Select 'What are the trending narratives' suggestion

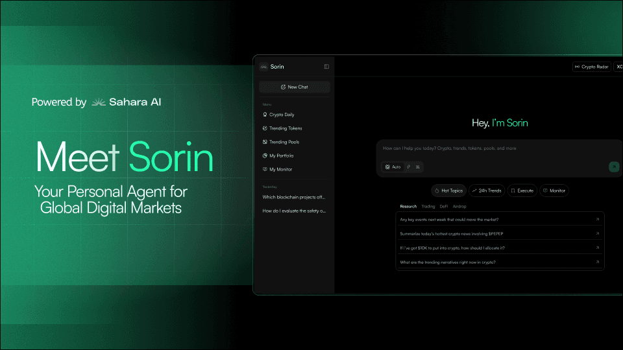click(x=500, y=262)
